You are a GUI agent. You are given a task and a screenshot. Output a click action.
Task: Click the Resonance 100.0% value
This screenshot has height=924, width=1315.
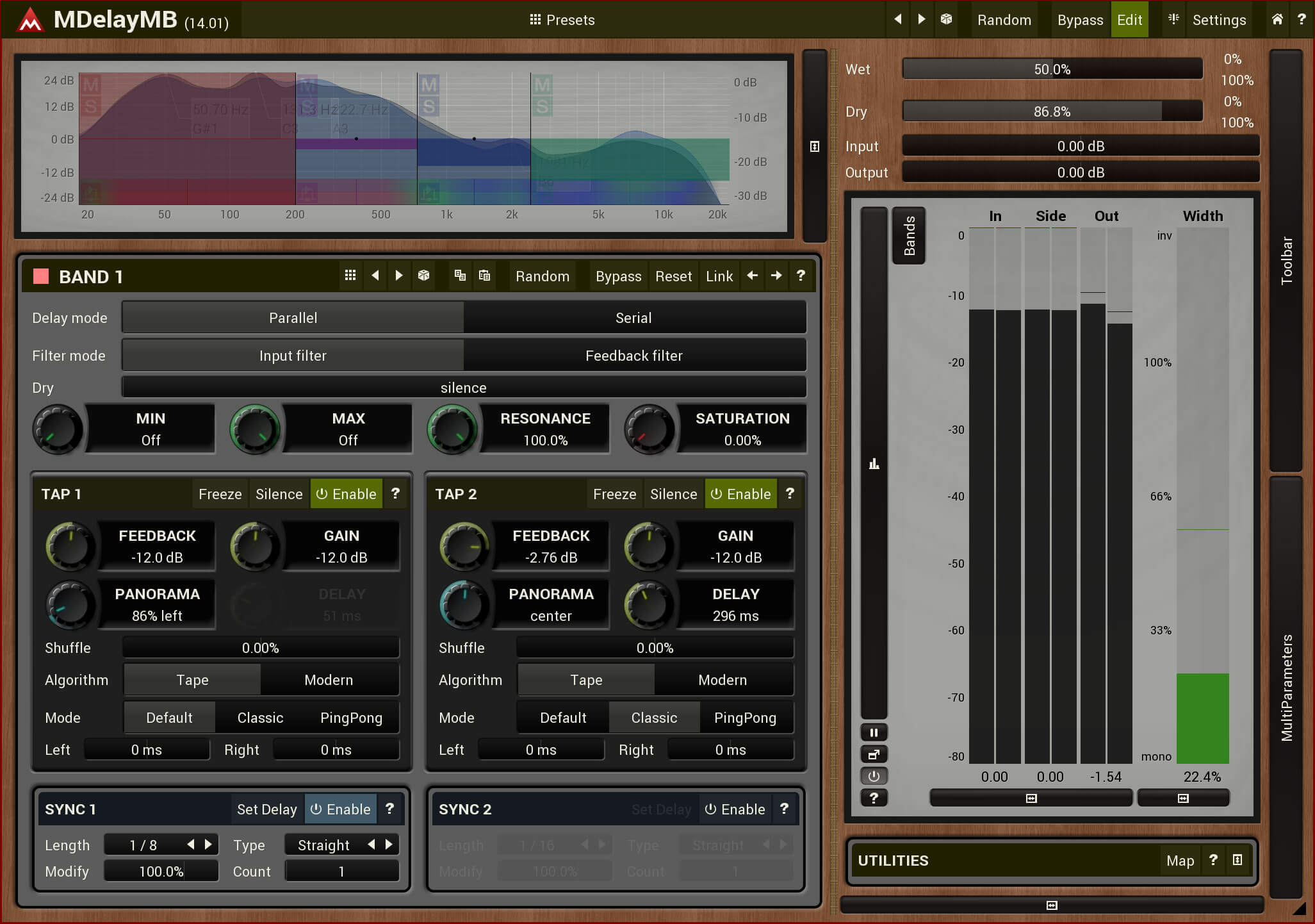click(545, 440)
